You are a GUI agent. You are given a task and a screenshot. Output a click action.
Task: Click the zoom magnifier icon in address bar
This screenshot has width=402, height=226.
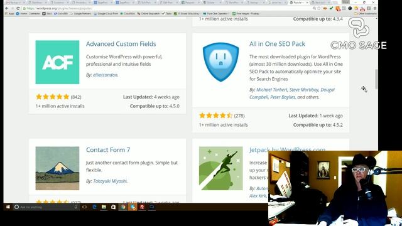pyautogui.click(x=314, y=8)
